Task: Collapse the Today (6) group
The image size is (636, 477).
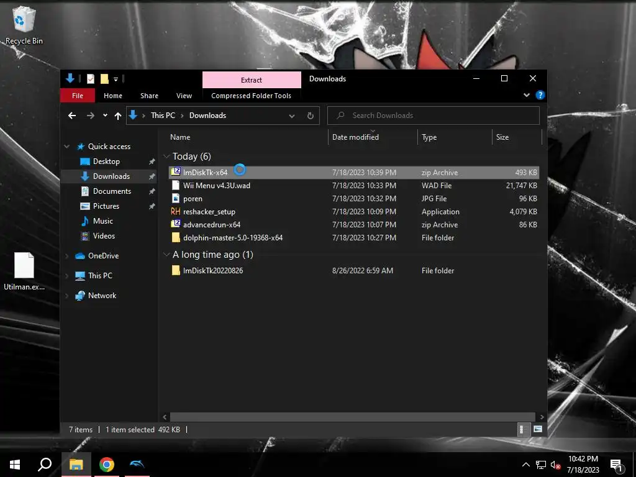Action: pos(166,157)
